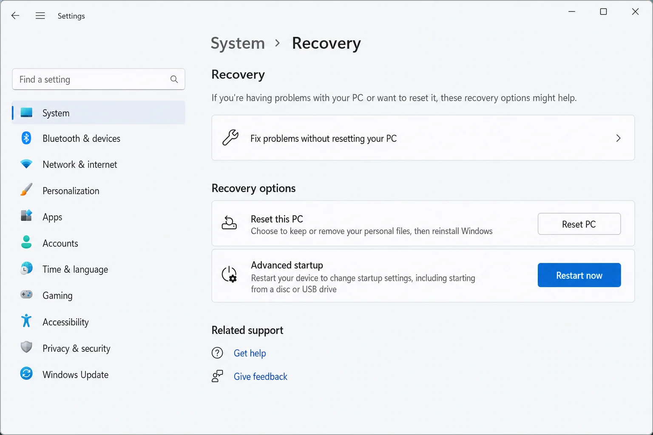Click the Windows Update sync icon
653x435 pixels.
click(26, 373)
